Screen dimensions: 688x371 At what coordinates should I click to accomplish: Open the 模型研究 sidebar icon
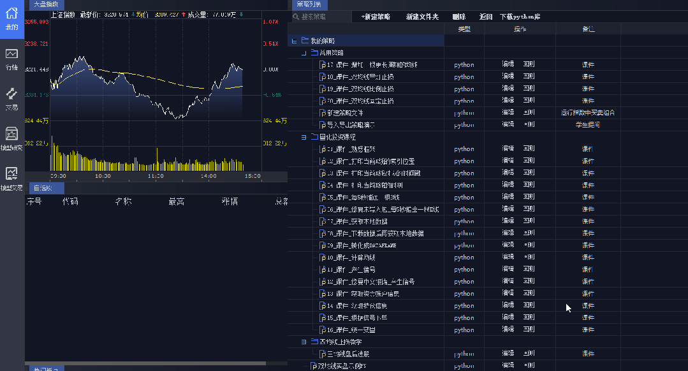point(12,138)
